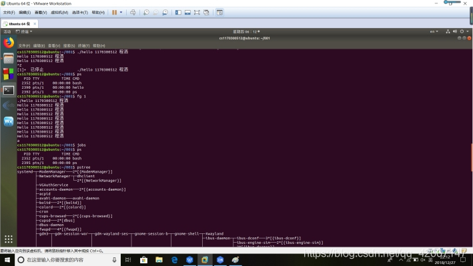The height and width of the screenshot is (266, 473).
Task: Expand the Ubuntu system menu arrow
Action: (468, 31)
